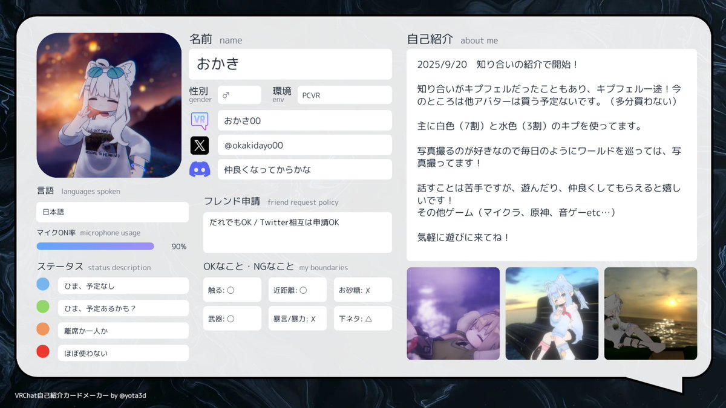Image resolution: width=726 pixels, height=408 pixels.
Task: Click the VRChat logo icon
Action: [200, 120]
